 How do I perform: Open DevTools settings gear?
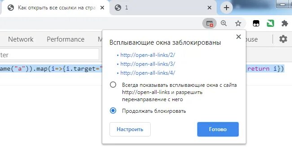click(283, 39)
